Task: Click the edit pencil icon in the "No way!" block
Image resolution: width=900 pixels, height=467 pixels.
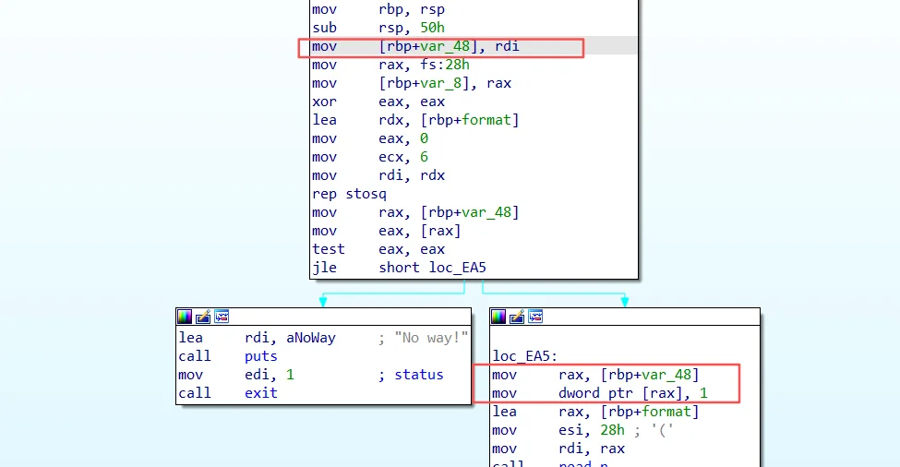Action: (x=203, y=317)
